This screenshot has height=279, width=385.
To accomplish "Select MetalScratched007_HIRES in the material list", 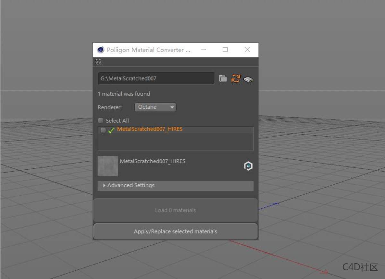I will point(150,129).
